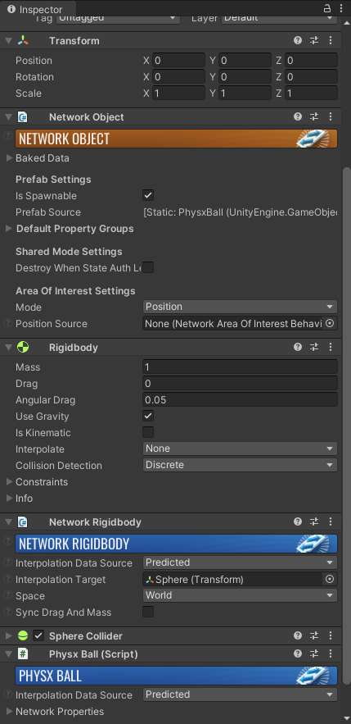
Task: Click the Mass input field
Action: 240,367
